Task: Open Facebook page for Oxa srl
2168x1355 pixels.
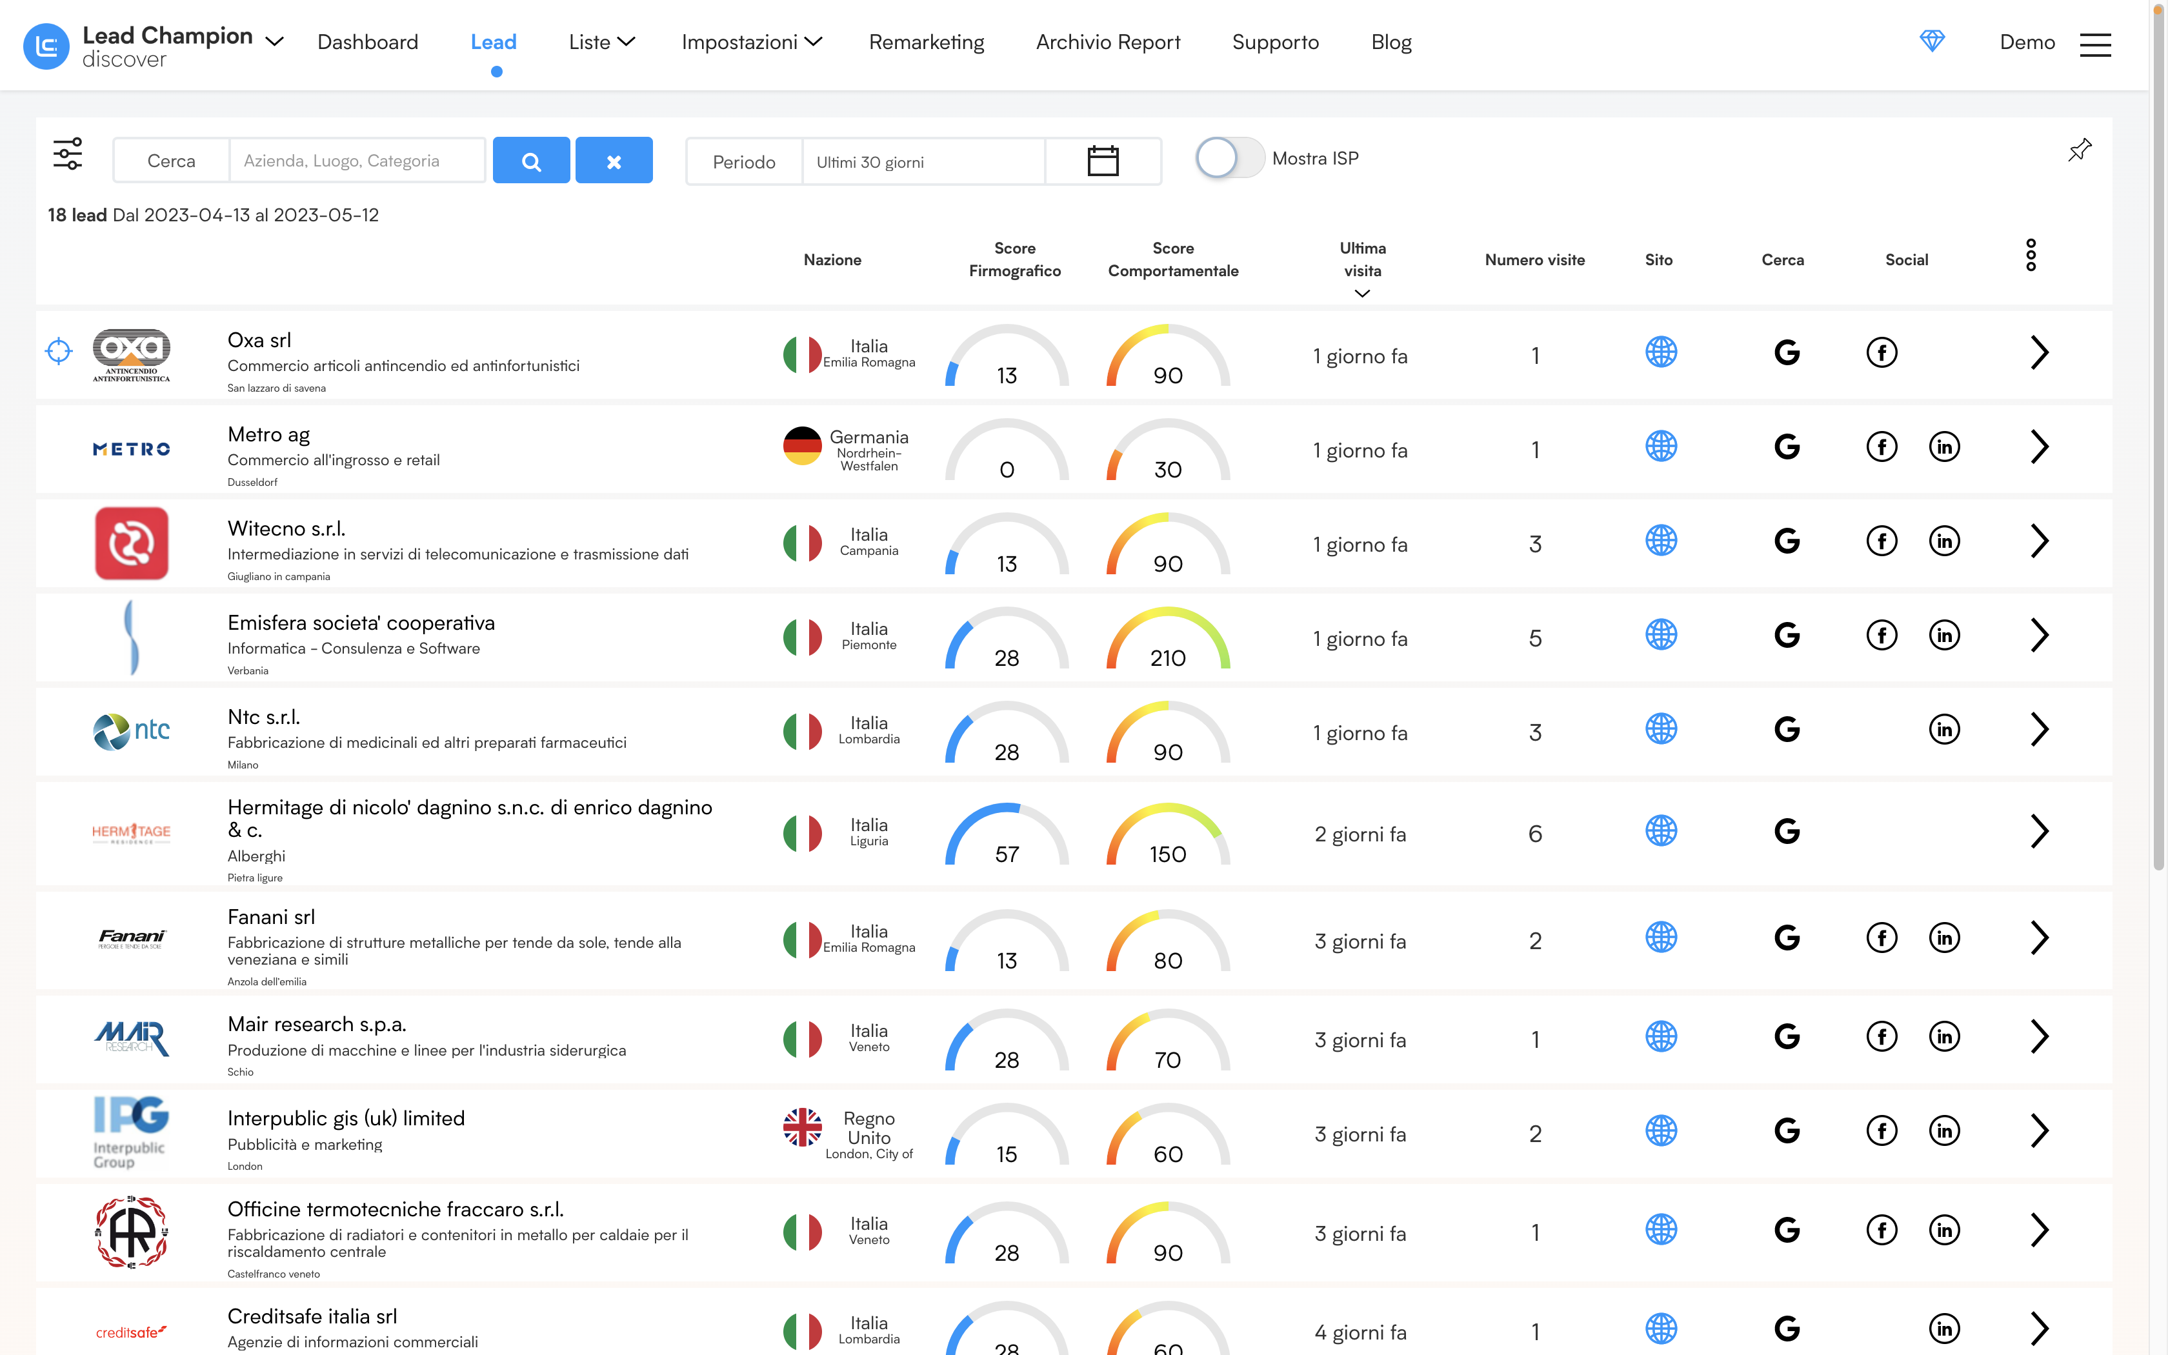Action: click(1882, 352)
